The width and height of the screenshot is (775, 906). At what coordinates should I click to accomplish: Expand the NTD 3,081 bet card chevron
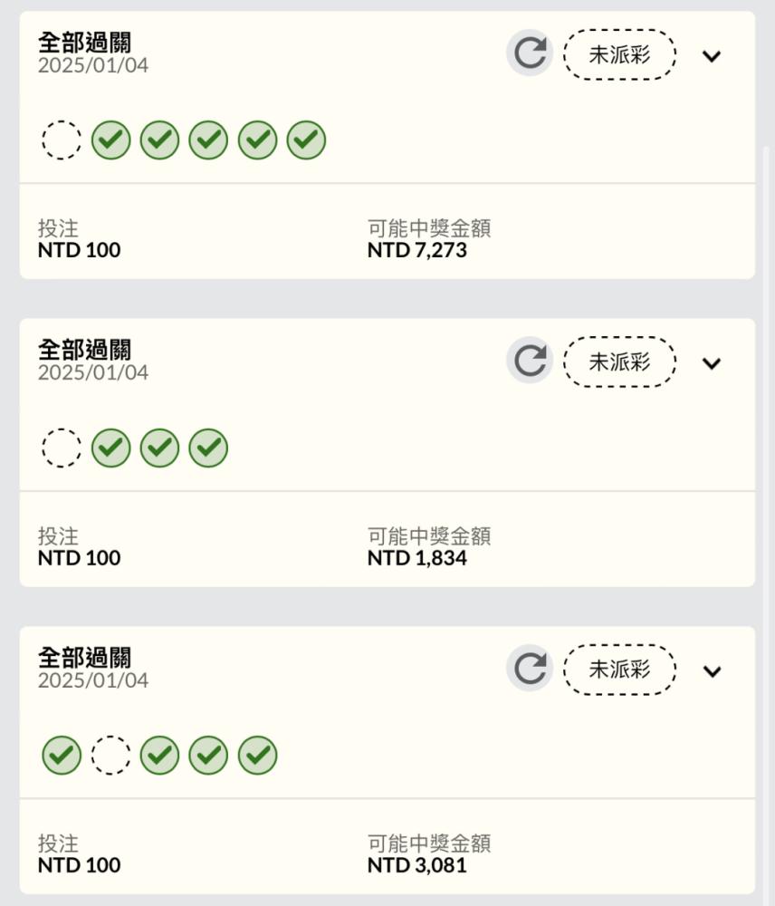tap(712, 671)
